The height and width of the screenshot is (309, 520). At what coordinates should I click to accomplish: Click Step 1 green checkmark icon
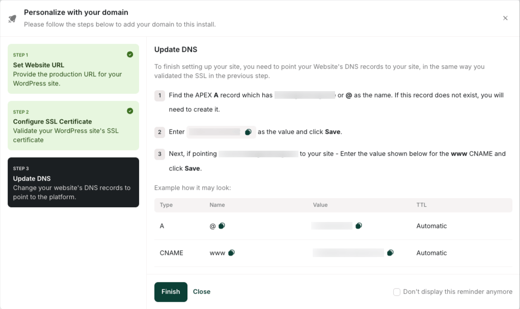pos(130,54)
